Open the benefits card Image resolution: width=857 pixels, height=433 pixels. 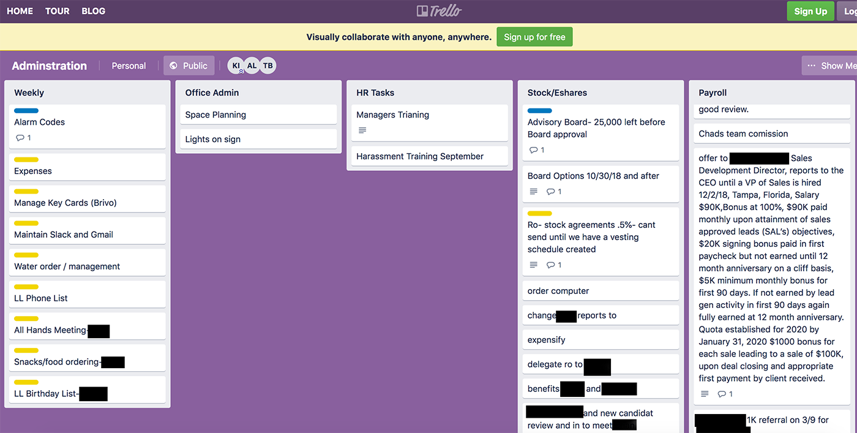[601, 389]
